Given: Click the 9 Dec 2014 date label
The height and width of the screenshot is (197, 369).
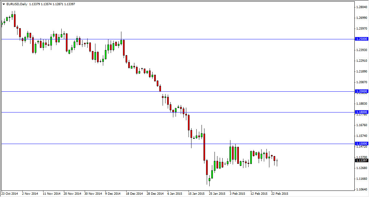Looking at the screenshot, I should coord(113,194).
